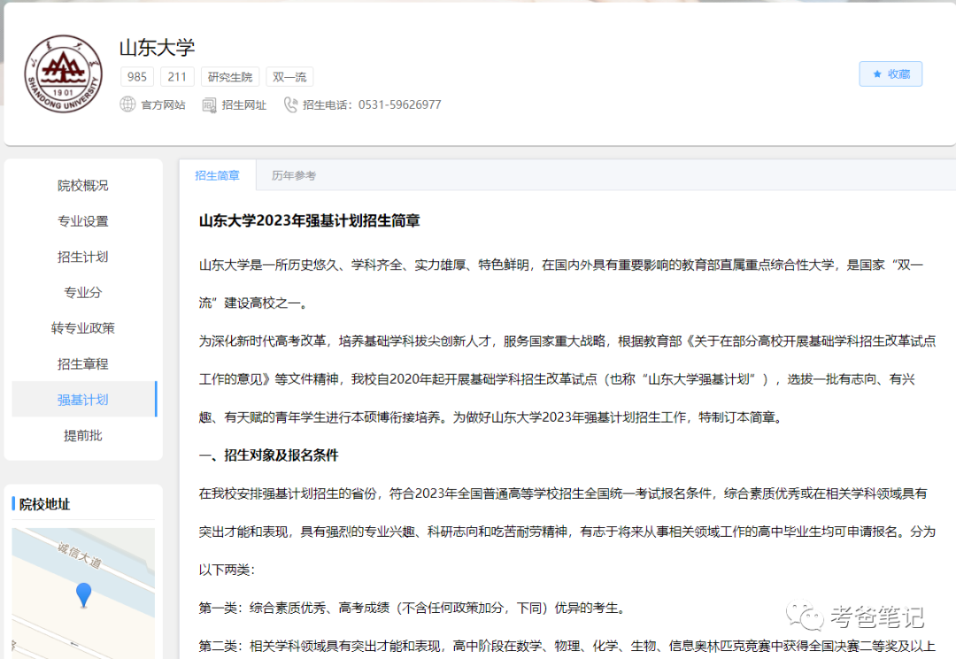Click the star icon in 收藏 button
The height and width of the screenshot is (659, 956).
click(x=877, y=73)
